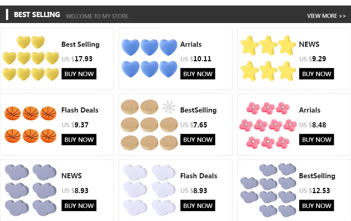Viewport: 351px width, 221px height.
Task: Buy now the $8.93 NEWS cloud item
Action: (x=79, y=205)
